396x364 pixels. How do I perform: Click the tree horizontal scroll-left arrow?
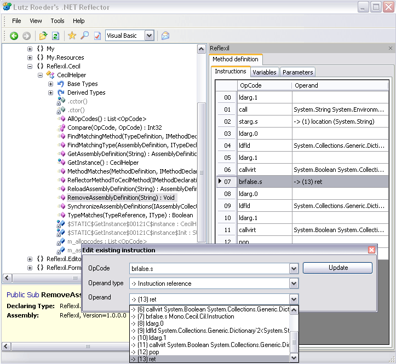click(x=7, y=278)
